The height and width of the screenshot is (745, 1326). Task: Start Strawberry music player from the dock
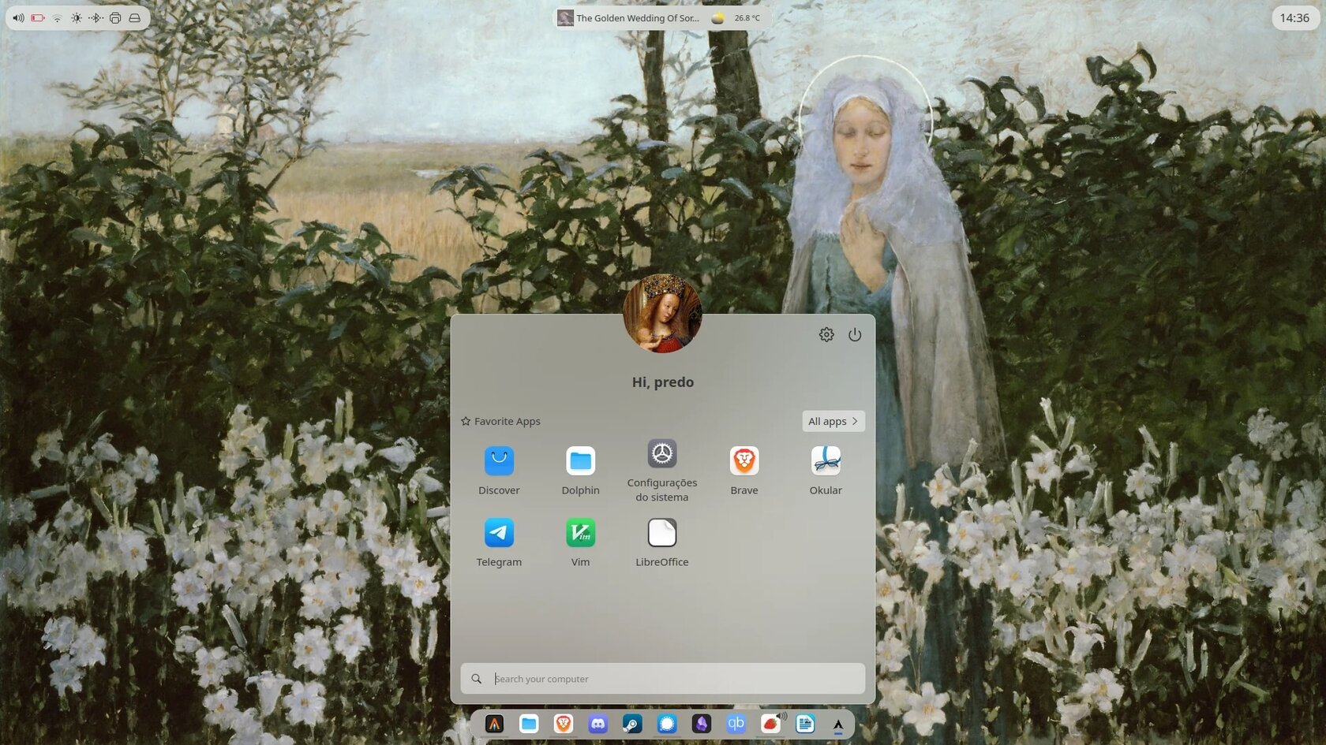click(x=770, y=724)
